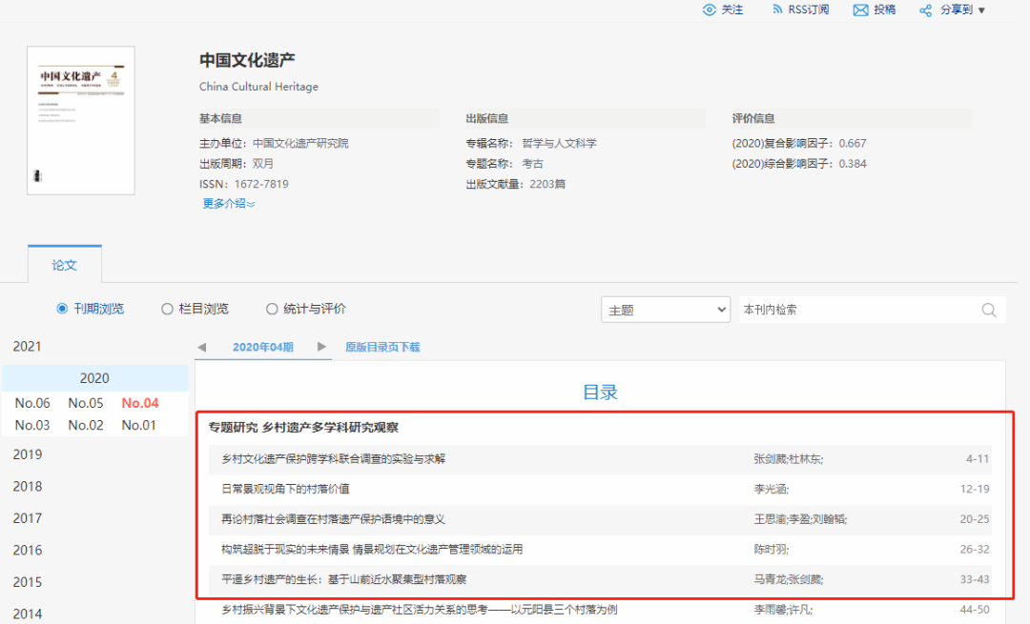Open the 主题 search field dropdown

(x=665, y=310)
